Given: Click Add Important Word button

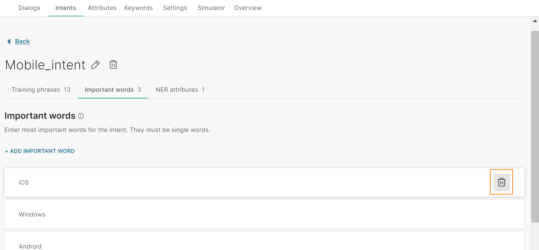Looking at the screenshot, I should pyautogui.click(x=40, y=151).
